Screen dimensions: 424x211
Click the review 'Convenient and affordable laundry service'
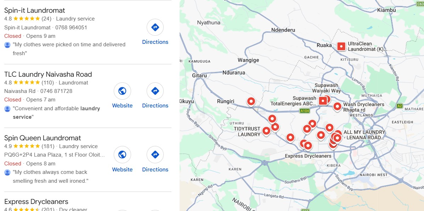point(56,112)
